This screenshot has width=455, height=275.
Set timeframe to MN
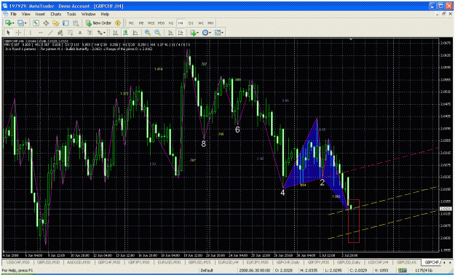(210, 23)
